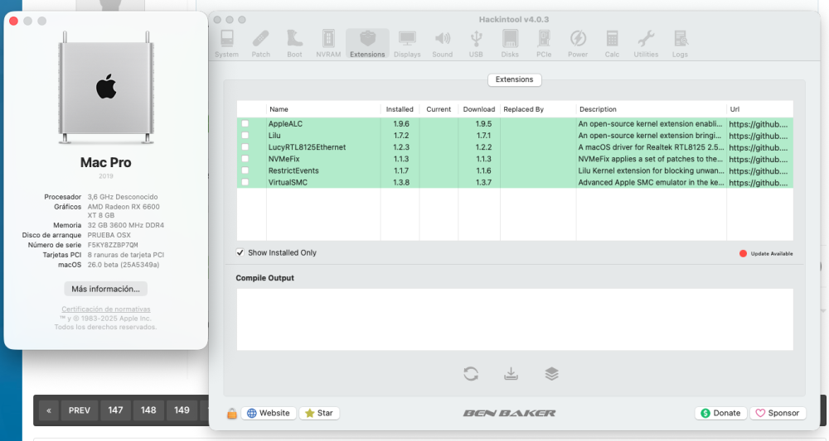Tick the Lilu checkbox
The width and height of the screenshot is (829, 441).
click(x=245, y=136)
